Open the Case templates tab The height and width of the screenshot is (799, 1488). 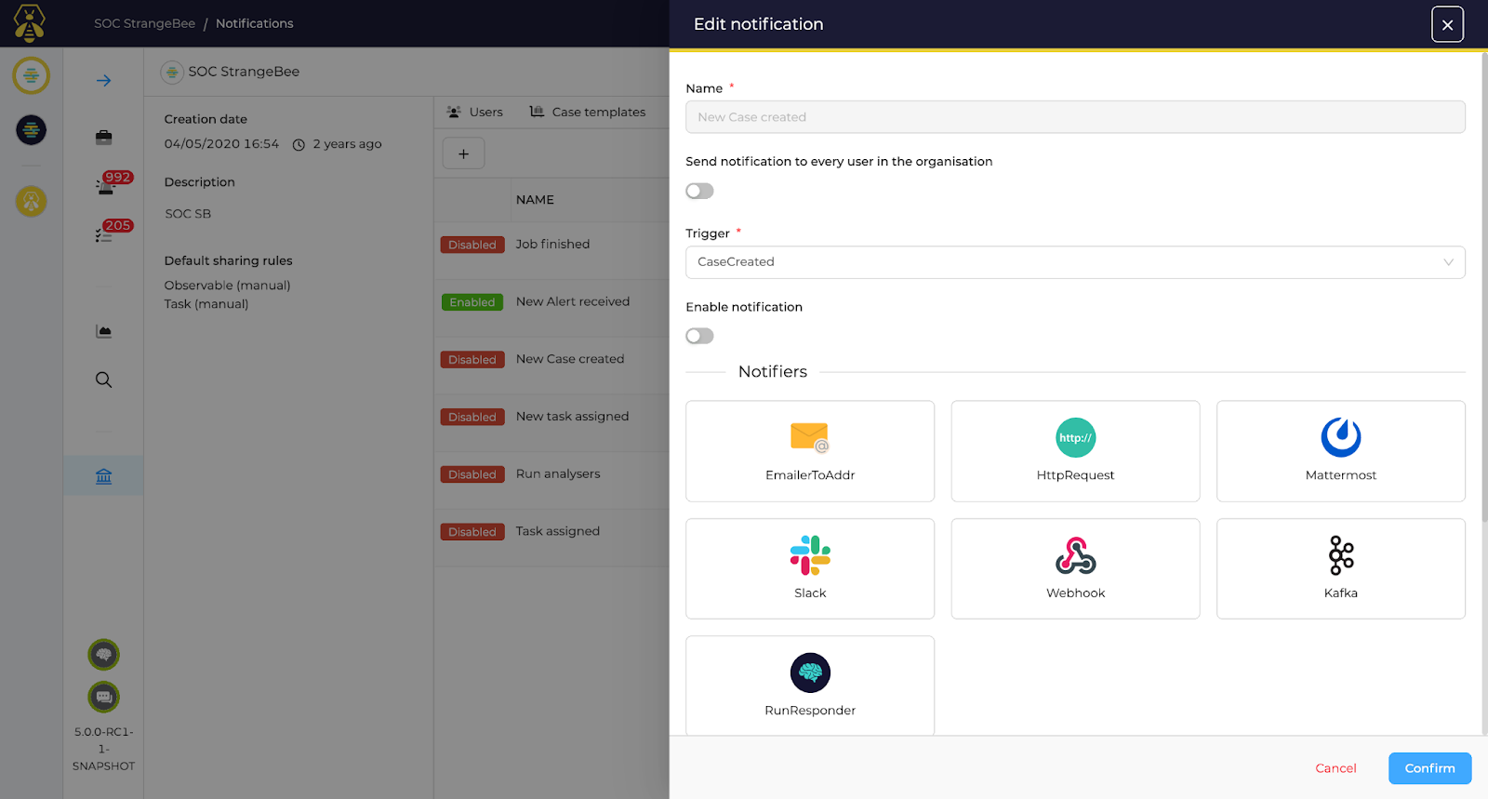click(x=588, y=112)
